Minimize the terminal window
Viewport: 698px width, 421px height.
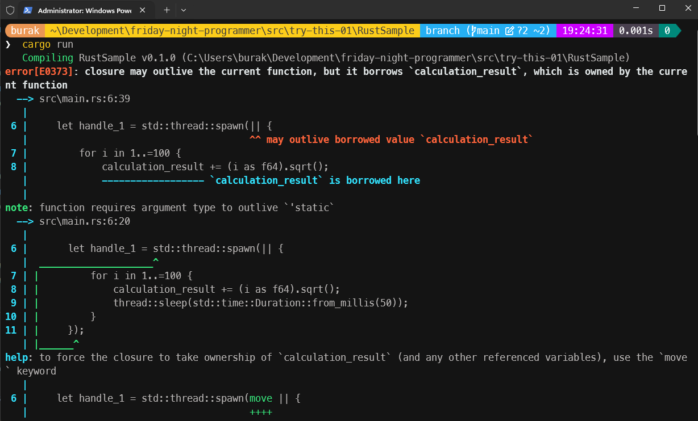636,9
